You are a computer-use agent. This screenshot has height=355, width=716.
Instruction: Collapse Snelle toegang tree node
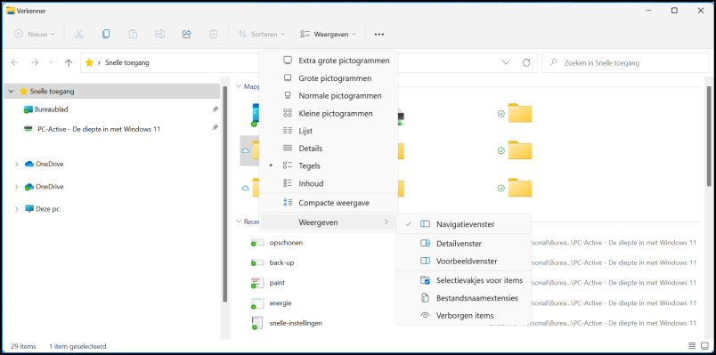point(11,92)
